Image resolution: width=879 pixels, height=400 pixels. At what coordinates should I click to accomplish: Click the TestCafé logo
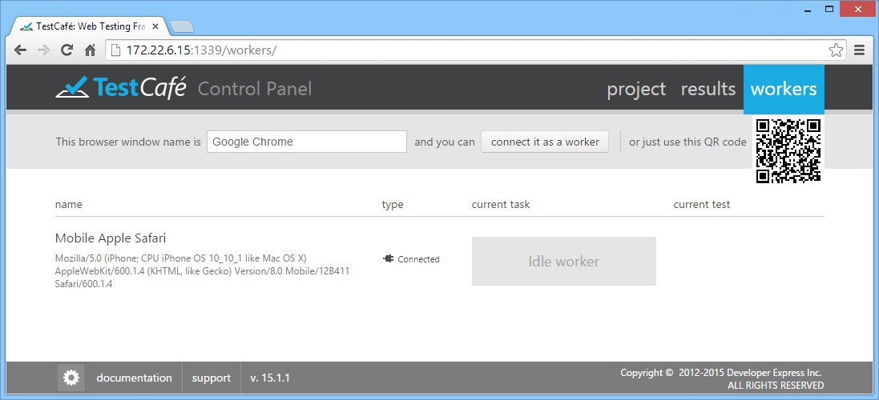[x=120, y=88]
